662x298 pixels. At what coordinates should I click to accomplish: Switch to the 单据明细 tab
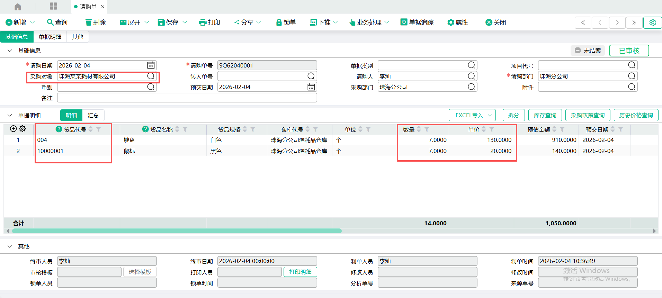pyautogui.click(x=50, y=37)
